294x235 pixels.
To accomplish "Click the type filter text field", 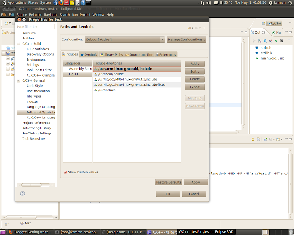I will 36,27.
